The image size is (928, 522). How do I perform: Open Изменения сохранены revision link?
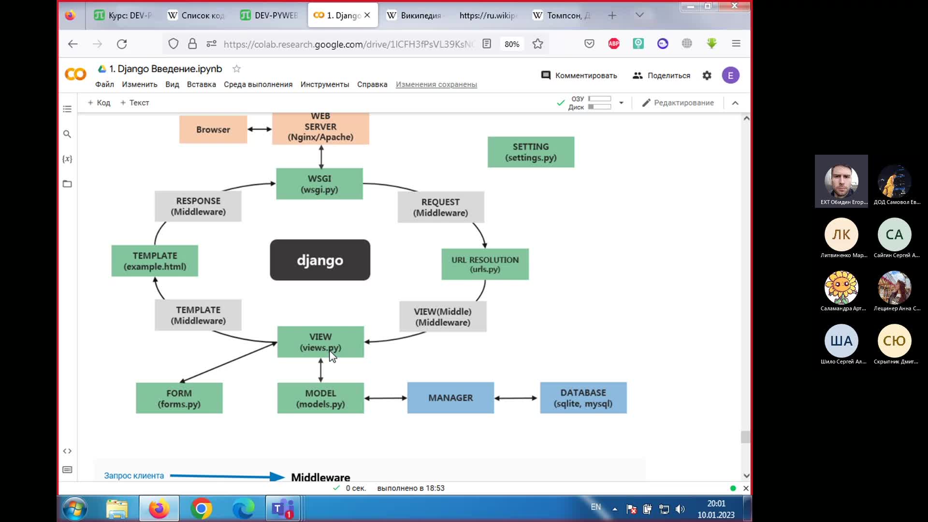pyautogui.click(x=436, y=84)
